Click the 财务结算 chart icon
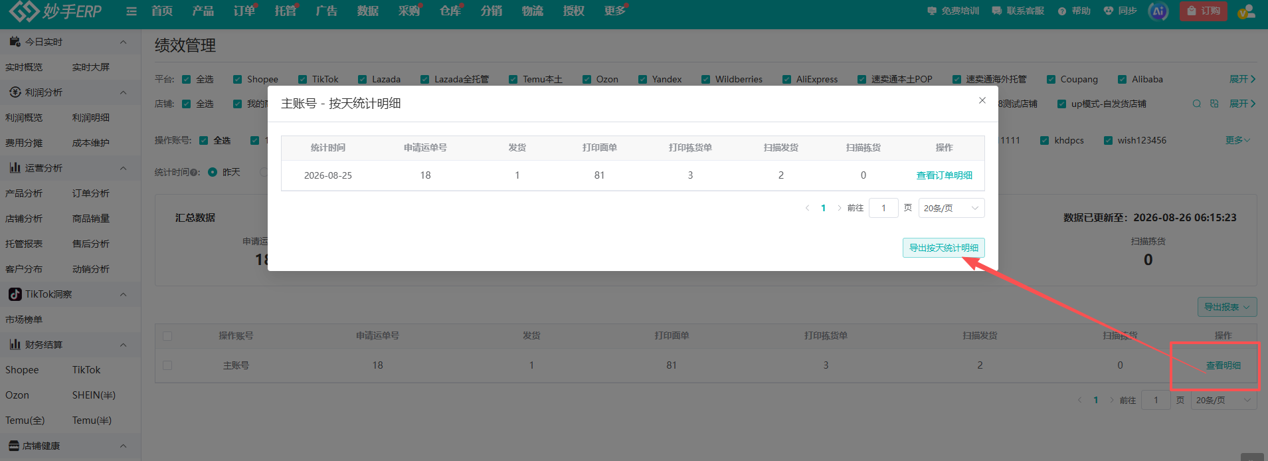This screenshot has height=461, width=1268. (15, 345)
